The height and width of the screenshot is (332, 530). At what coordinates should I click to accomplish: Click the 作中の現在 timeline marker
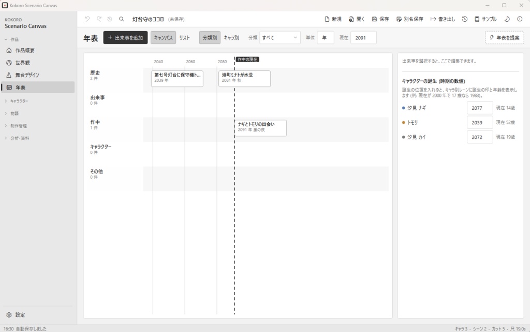[x=247, y=60]
